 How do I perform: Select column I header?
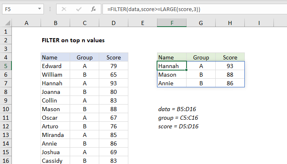tap(259, 23)
